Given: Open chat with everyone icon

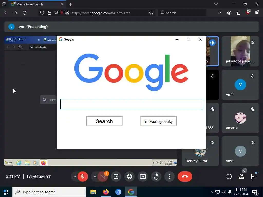Looking at the screenshot, I should click(x=253, y=176).
